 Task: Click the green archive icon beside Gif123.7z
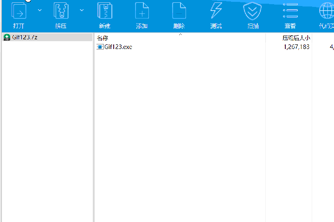point(6,37)
